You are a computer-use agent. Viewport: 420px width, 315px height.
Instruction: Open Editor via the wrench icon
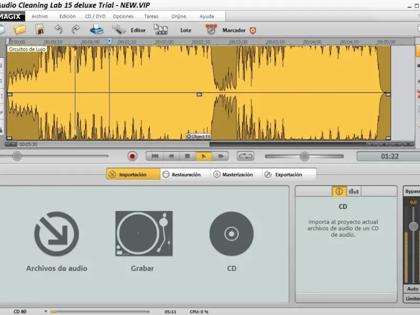(x=119, y=29)
